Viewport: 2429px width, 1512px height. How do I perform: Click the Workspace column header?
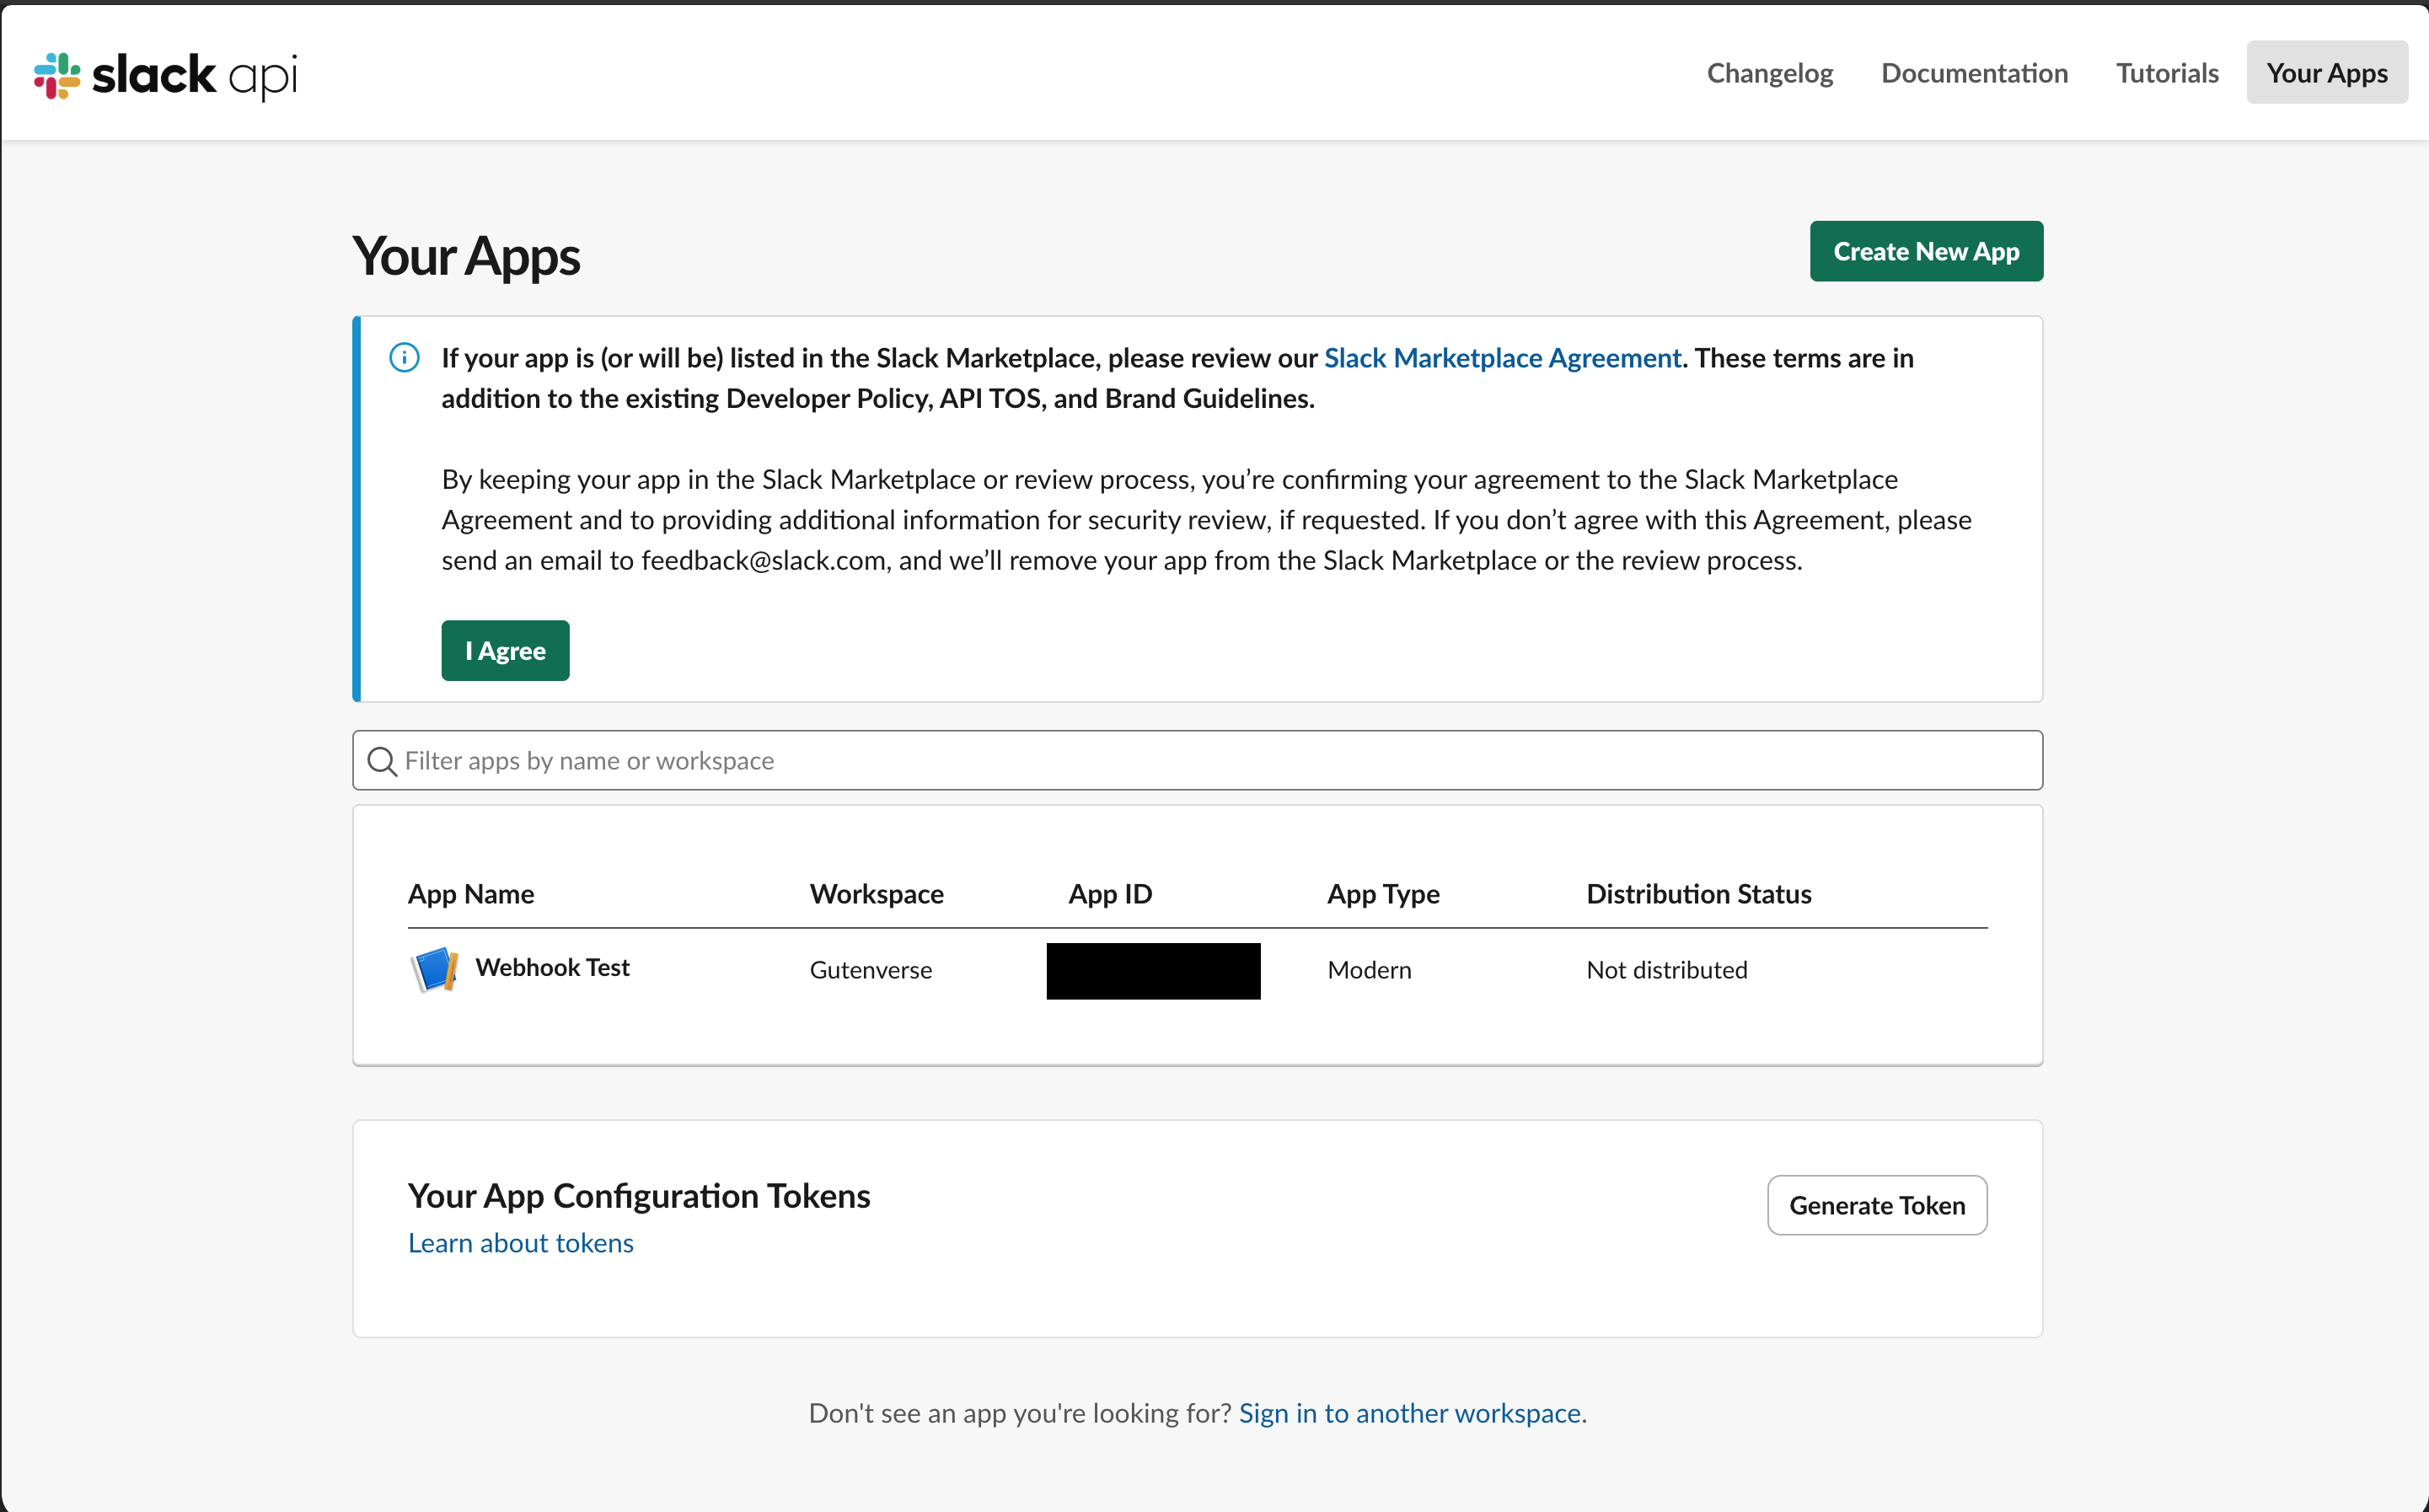(x=877, y=894)
